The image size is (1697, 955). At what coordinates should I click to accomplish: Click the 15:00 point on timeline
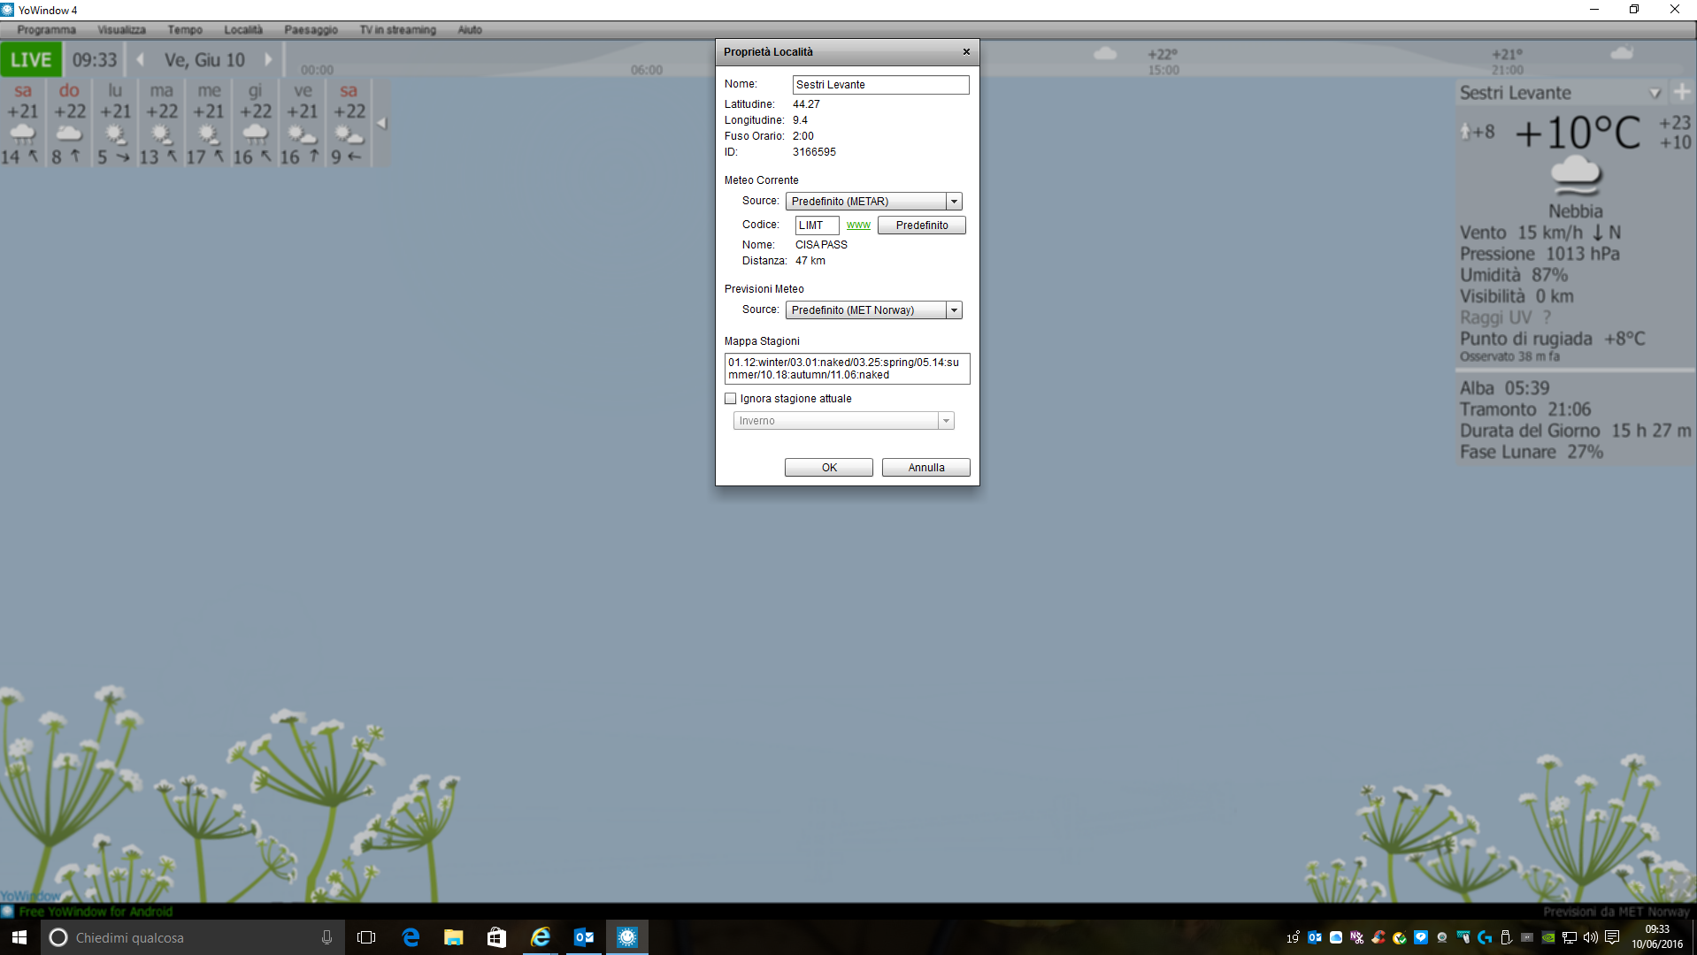point(1163,70)
